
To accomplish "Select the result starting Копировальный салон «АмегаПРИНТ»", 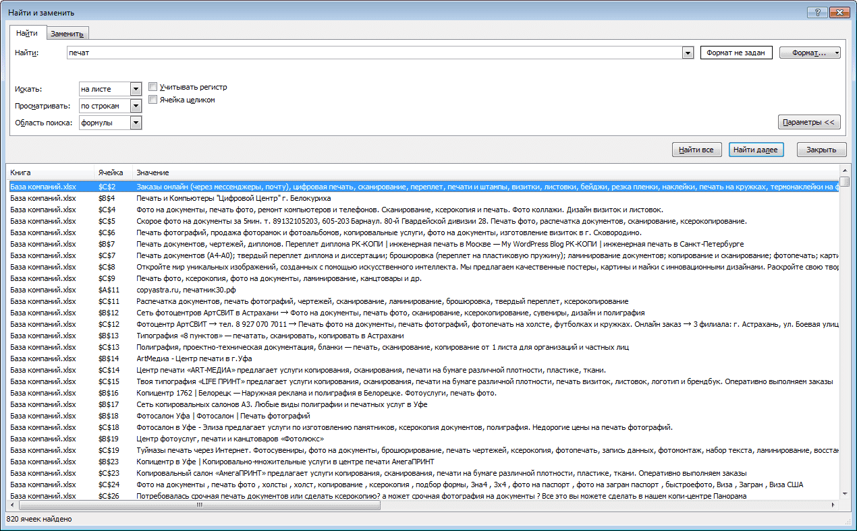I will (422, 473).
